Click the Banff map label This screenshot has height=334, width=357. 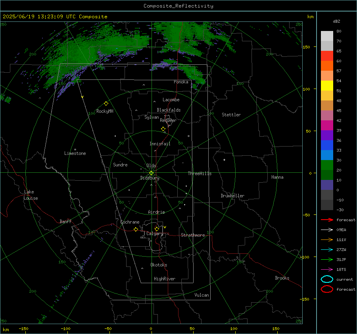[65, 222]
